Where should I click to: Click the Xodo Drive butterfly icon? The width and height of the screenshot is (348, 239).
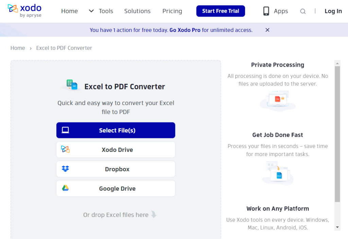pos(65,150)
